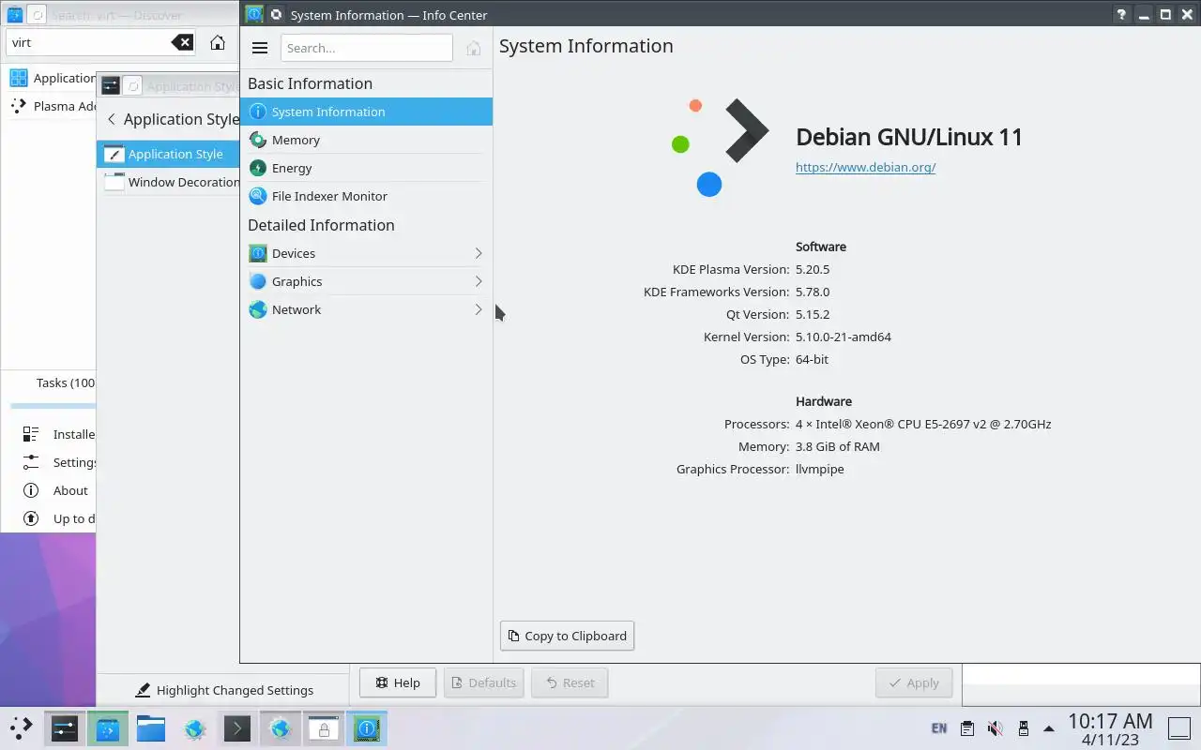Click the clock showing 10:17 AM
Screen dimensions: 1201x750
(x=1110, y=728)
